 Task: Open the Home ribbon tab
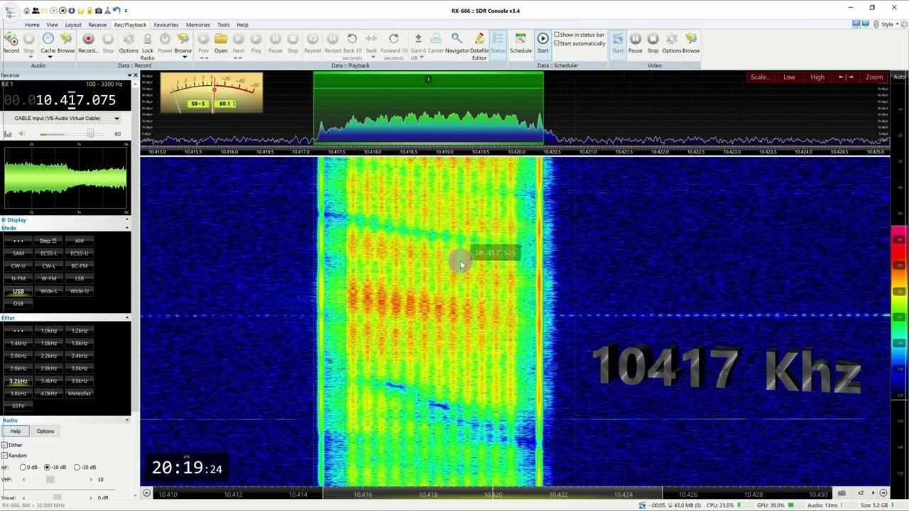(33, 25)
